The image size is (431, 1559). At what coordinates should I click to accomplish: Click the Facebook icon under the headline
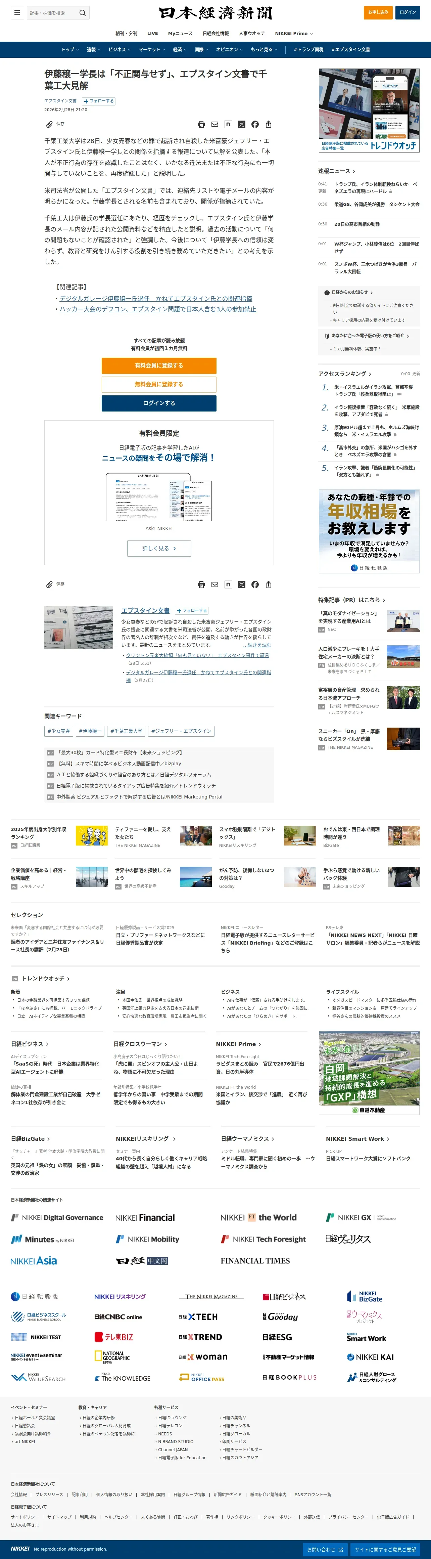coord(255,124)
